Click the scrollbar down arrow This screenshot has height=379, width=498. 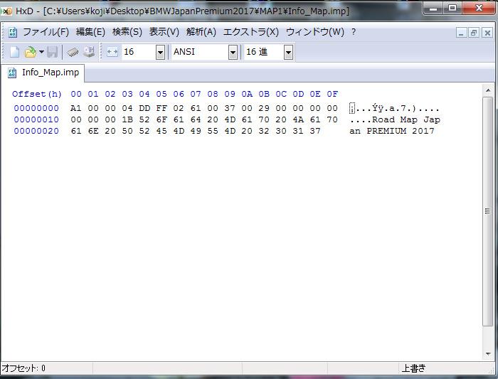tap(487, 354)
